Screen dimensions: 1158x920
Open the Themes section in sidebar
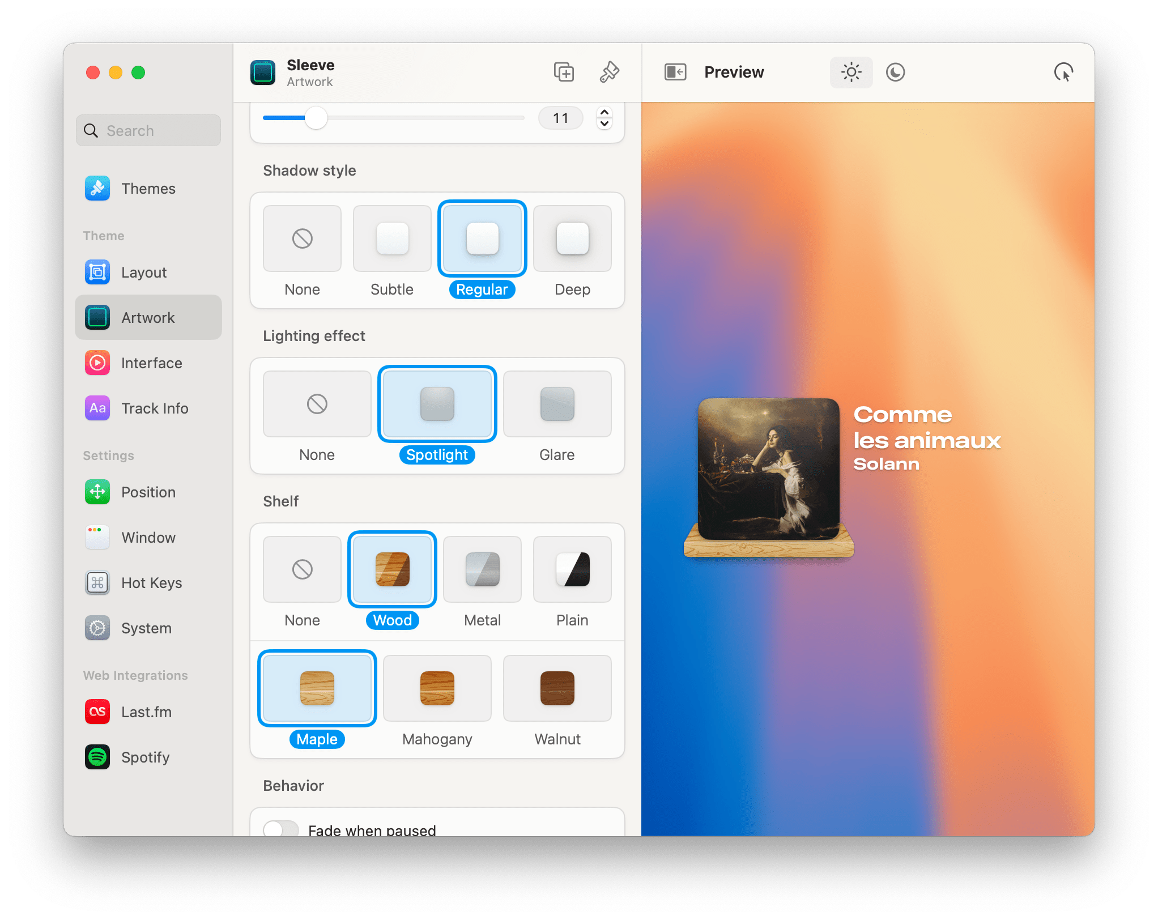click(x=148, y=189)
